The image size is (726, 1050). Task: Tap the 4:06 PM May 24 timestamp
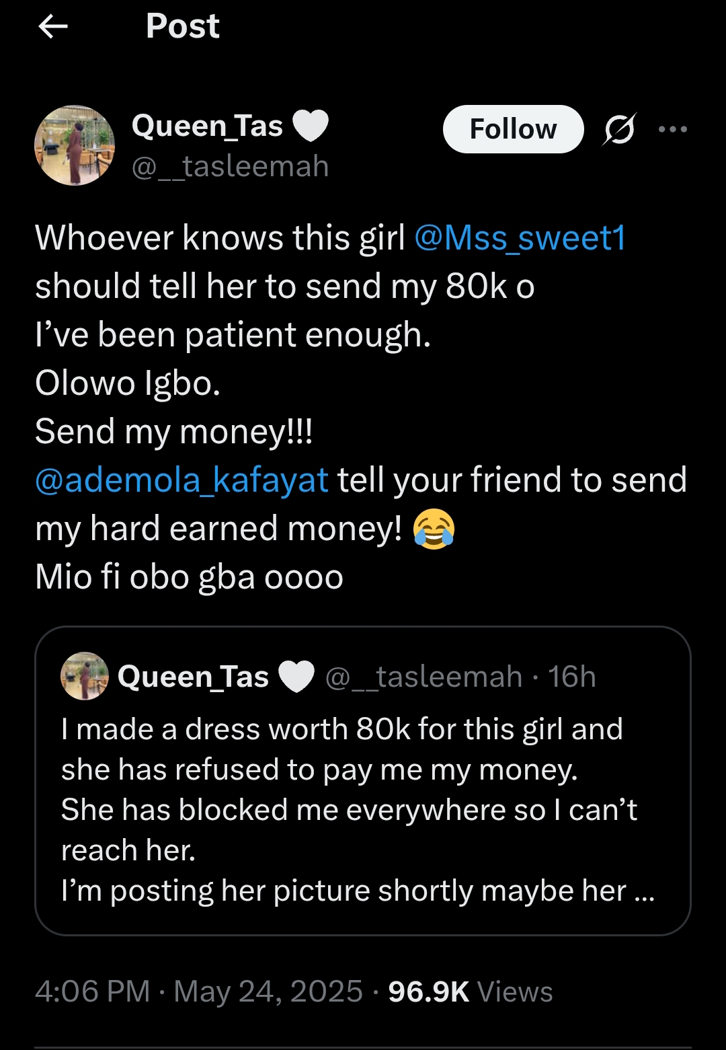click(x=199, y=991)
